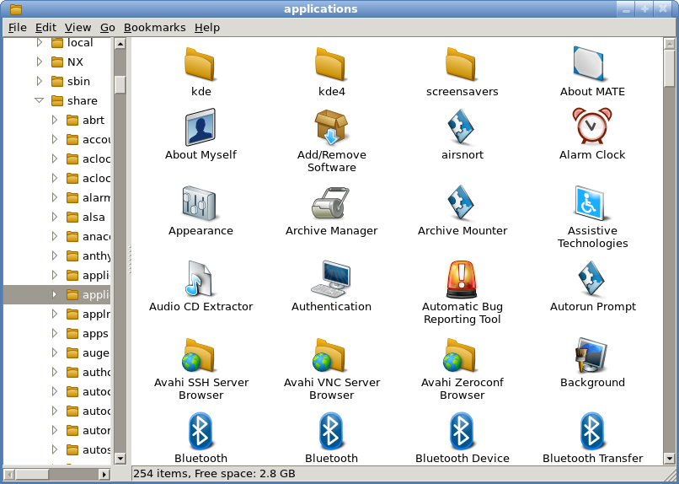
Task: Select the Alarm Clock icon
Action: pos(592,126)
